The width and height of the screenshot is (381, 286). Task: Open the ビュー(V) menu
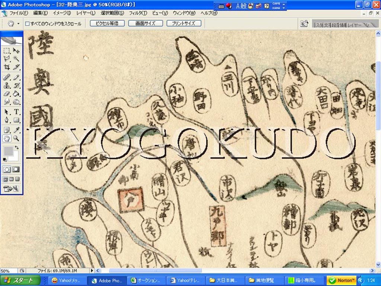pos(160,13)
